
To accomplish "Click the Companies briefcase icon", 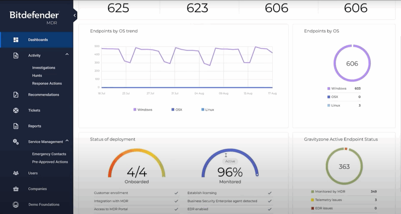I will 16,189.
